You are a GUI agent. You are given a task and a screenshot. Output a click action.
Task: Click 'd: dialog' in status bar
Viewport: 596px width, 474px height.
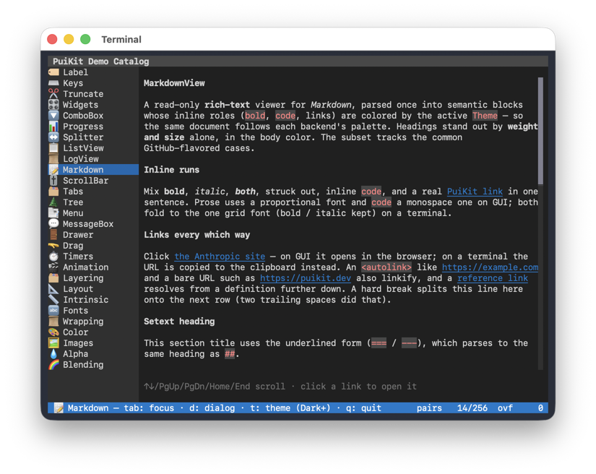click(x=212, y=408)
